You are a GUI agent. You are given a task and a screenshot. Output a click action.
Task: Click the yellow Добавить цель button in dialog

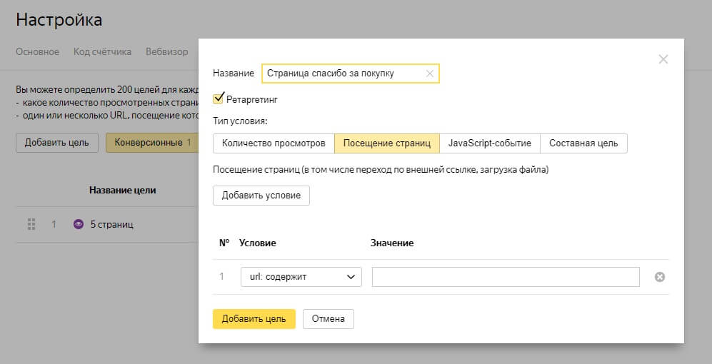(x=254, y=318)
